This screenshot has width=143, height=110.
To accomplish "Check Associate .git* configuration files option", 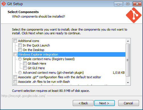I will (15, 77).
